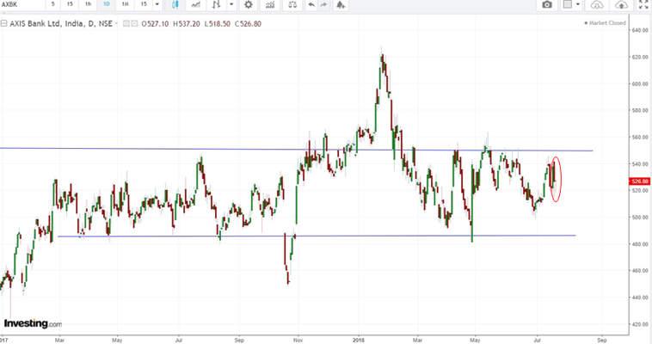Open the line chart compare icon
The image size is (652, 344).
(x=195, y=4)
